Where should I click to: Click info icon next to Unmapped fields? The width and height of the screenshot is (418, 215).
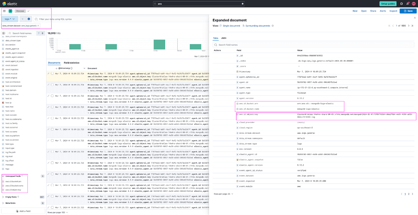click(22, 176)
